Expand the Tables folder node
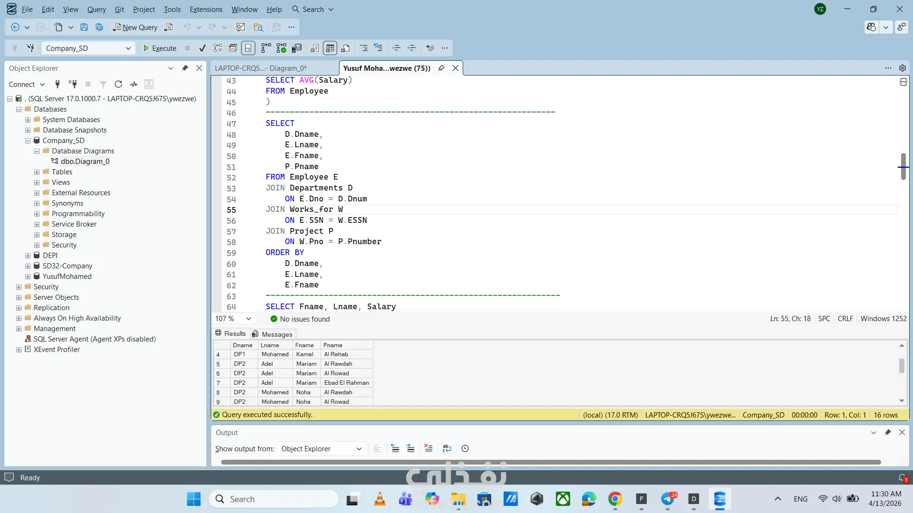913x513 pixels. [37, 172]
